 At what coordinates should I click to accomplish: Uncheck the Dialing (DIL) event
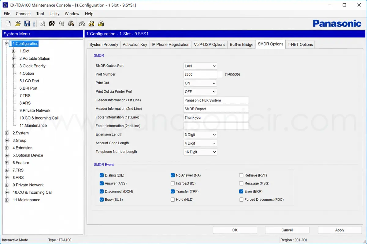point(102,175)
